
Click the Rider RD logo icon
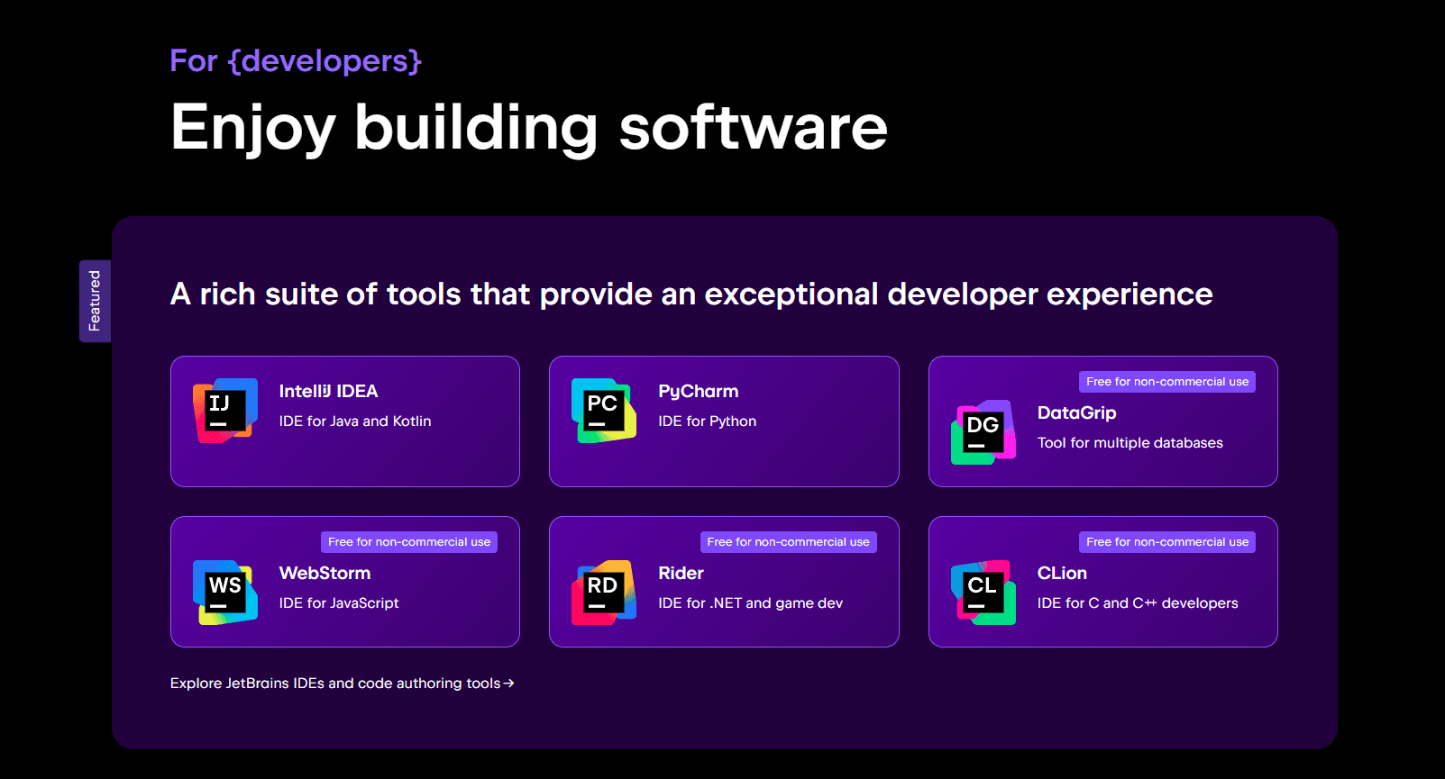(604, 593)
